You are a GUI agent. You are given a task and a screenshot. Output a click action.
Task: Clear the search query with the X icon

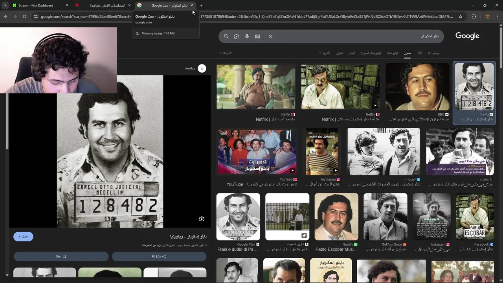[270, 36]
